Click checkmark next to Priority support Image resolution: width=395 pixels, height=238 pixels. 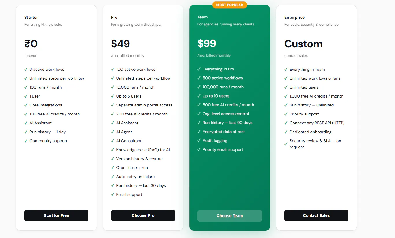pos(286,114)
